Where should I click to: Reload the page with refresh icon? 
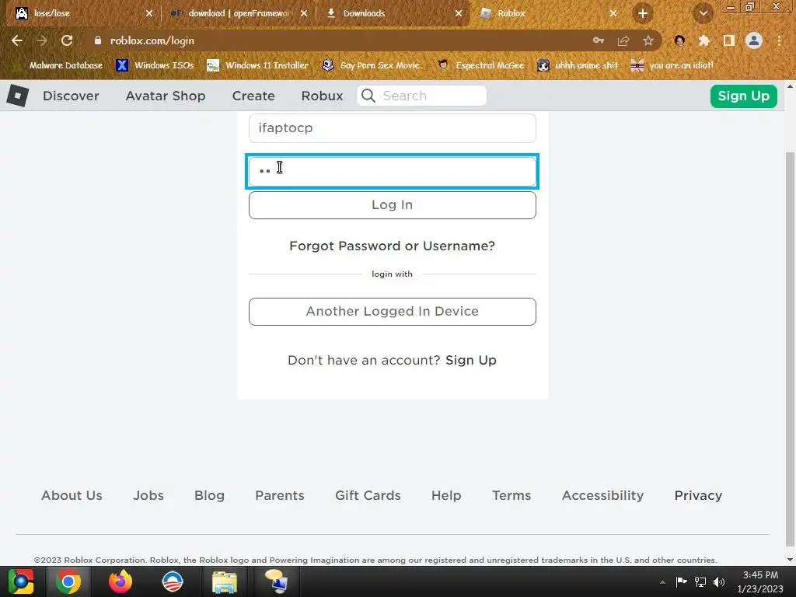[x=67, y=40]
